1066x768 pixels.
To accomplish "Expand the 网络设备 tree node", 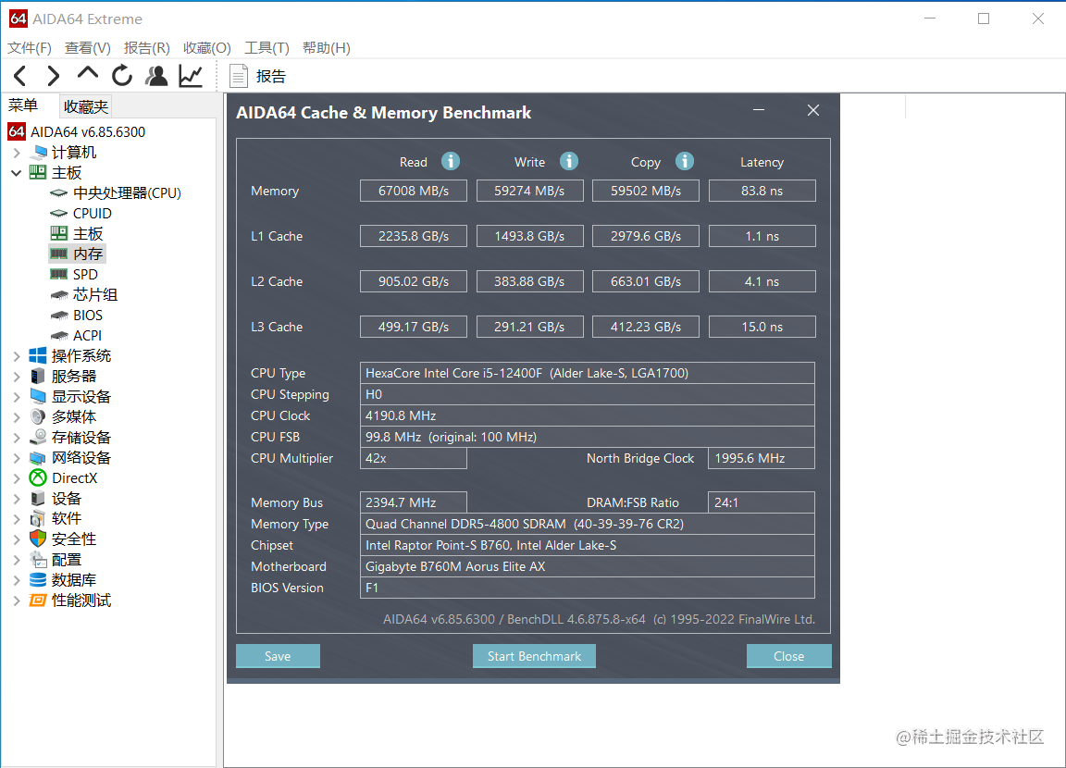I will click(17, 458).
